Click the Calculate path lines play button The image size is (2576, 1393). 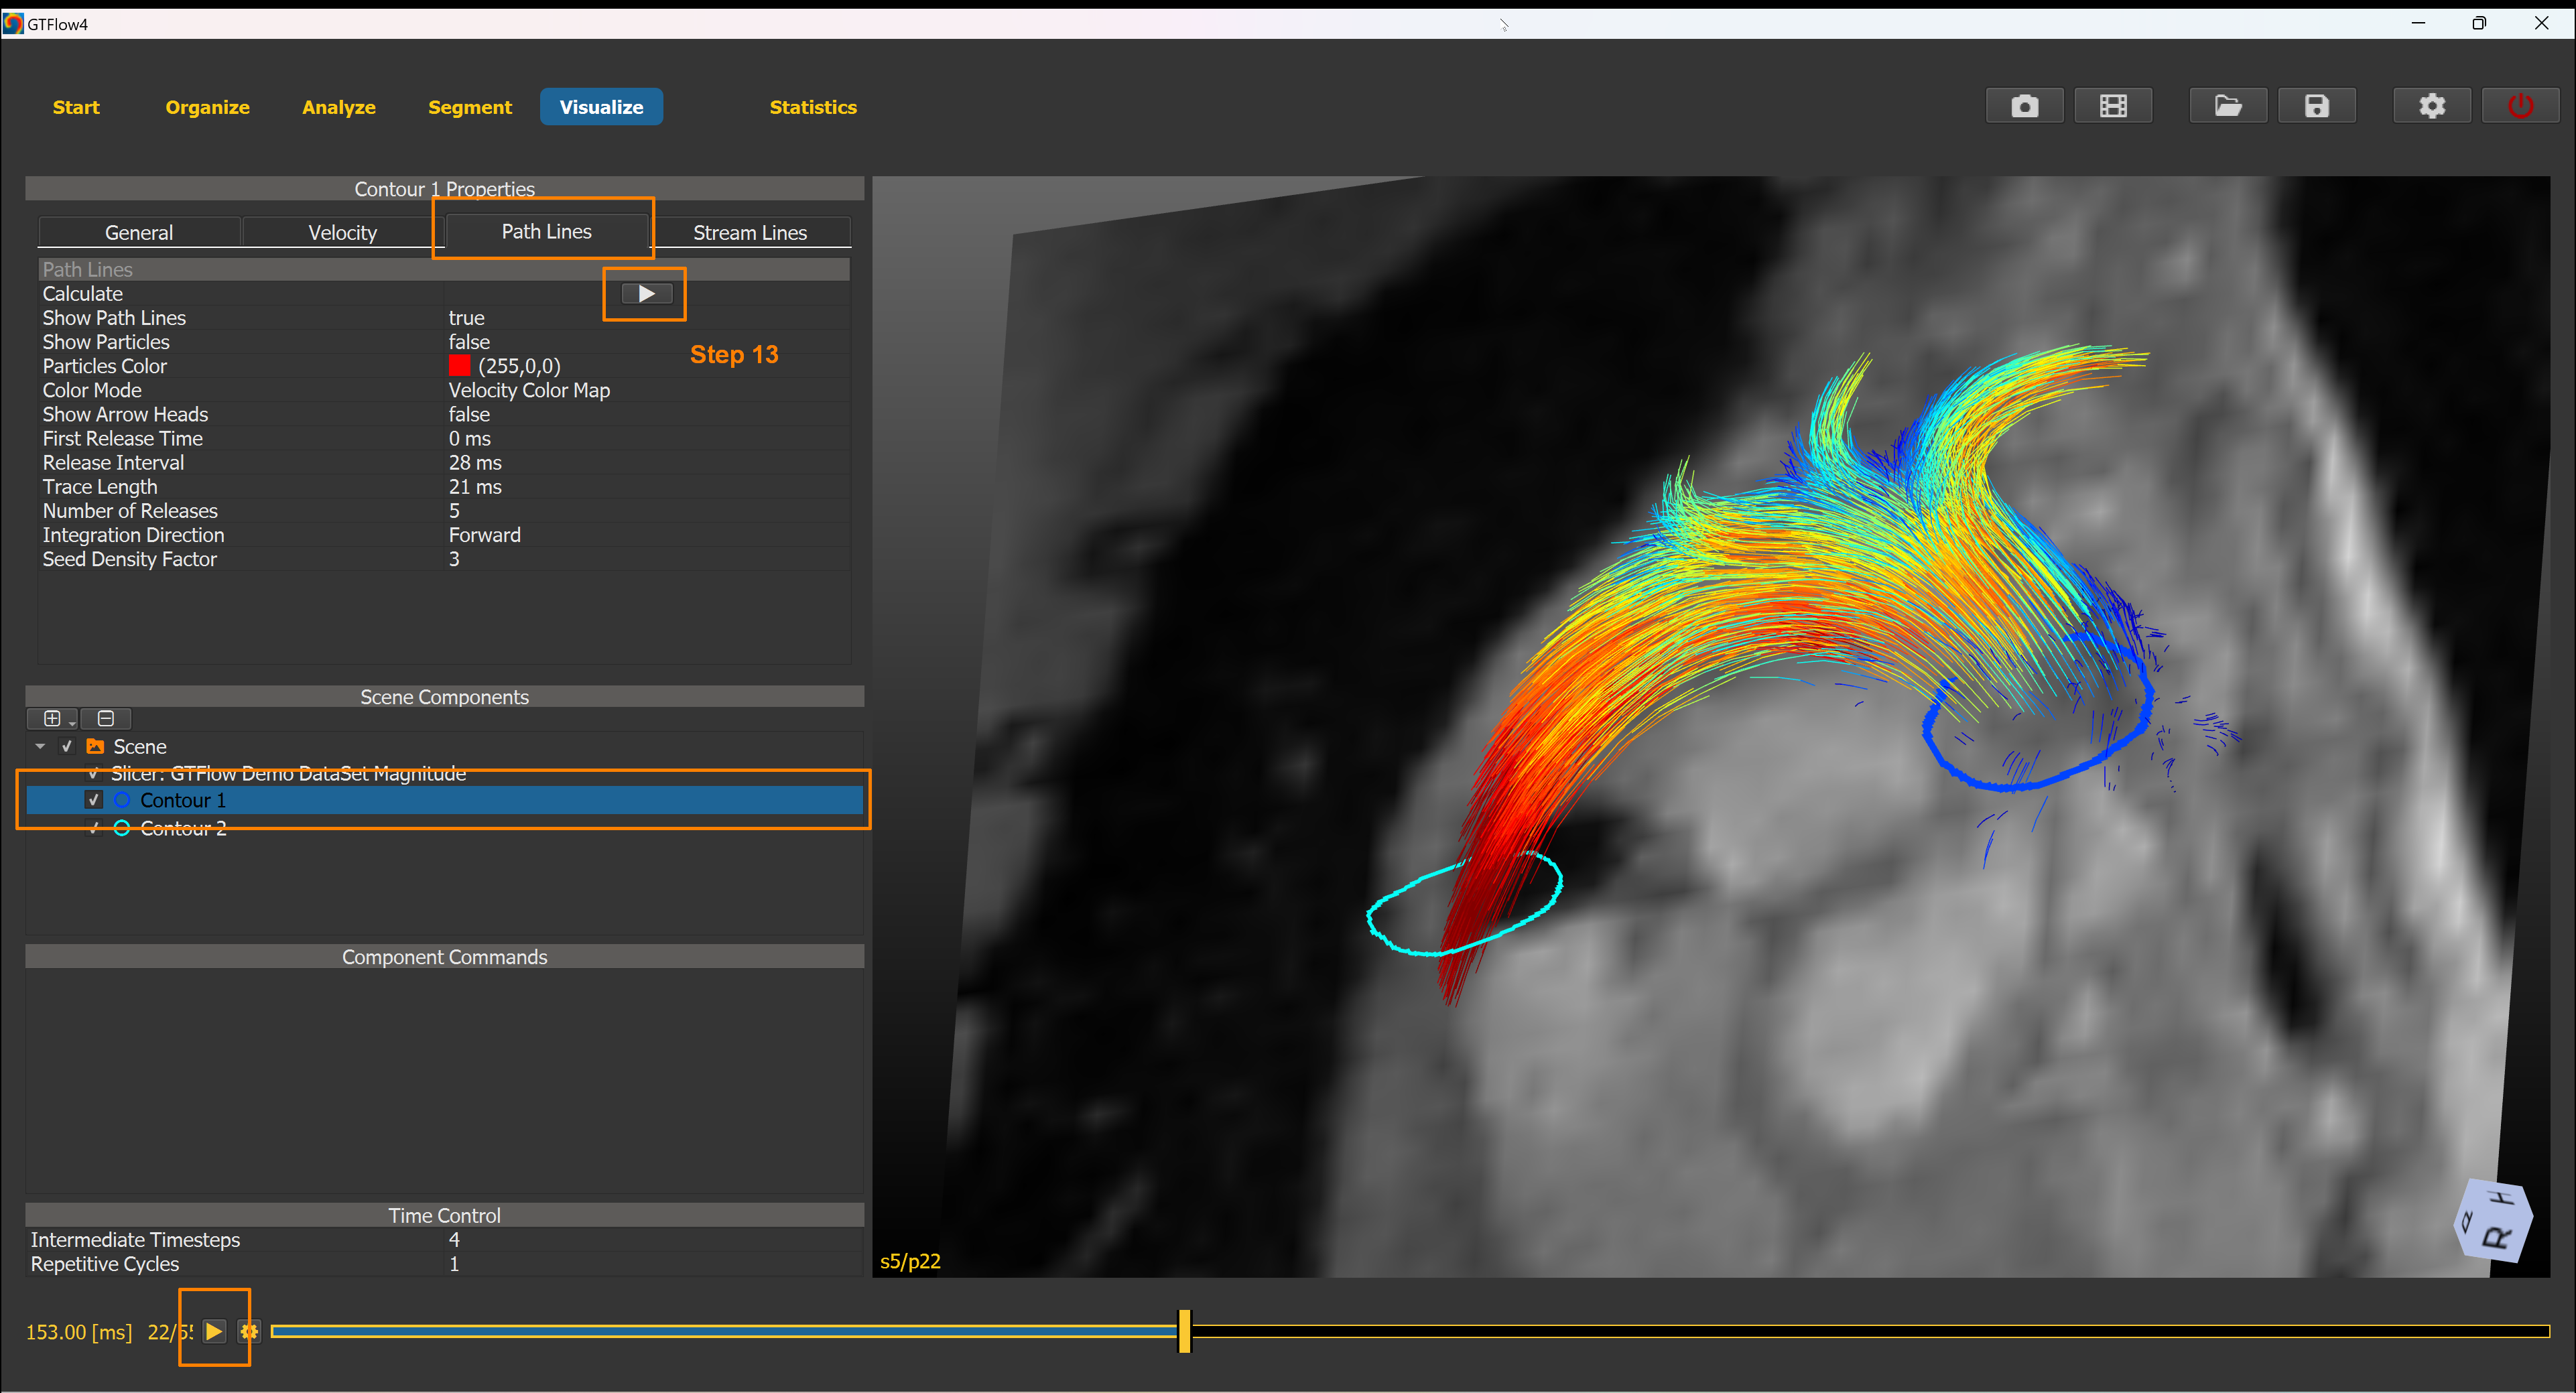point(646,294)
